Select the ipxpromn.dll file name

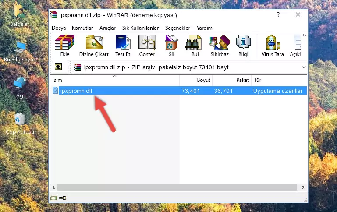(76, 91)
